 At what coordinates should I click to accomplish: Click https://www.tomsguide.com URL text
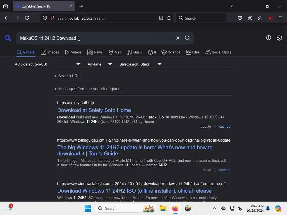pos(80,140)
